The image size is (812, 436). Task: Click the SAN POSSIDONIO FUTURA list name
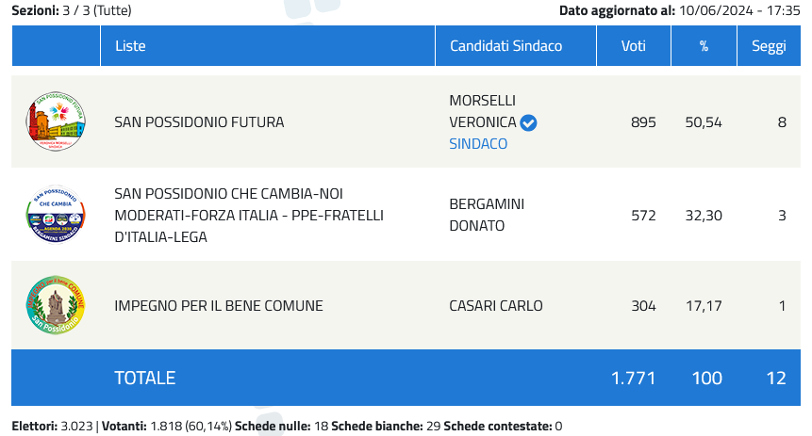[x=199, y=122]
